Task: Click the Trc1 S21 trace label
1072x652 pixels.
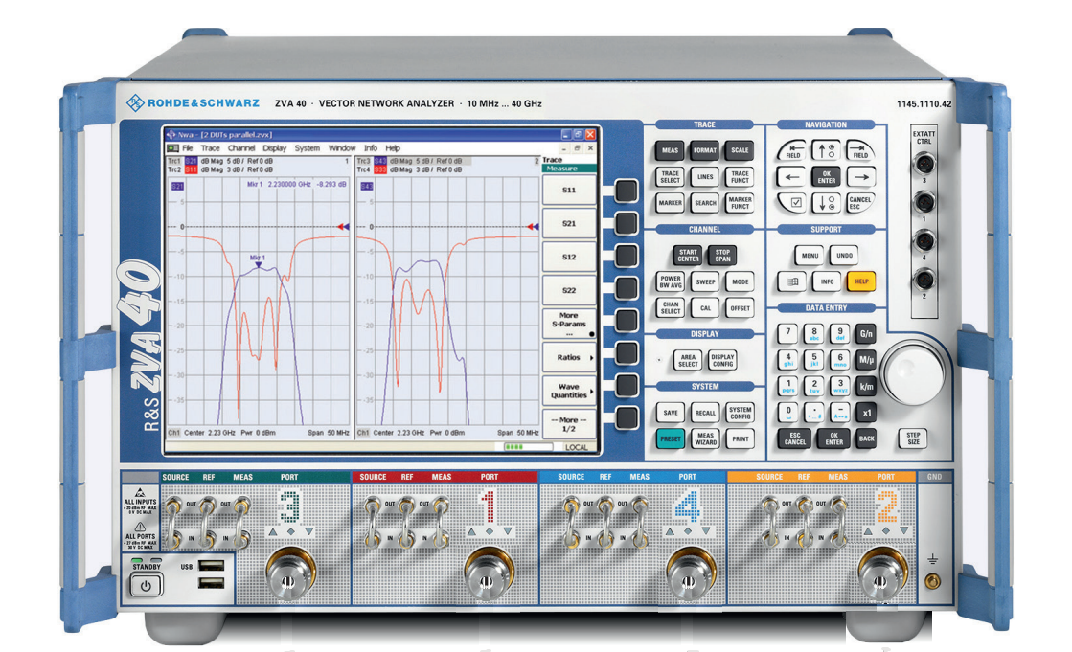Action: tap(191, 161)
